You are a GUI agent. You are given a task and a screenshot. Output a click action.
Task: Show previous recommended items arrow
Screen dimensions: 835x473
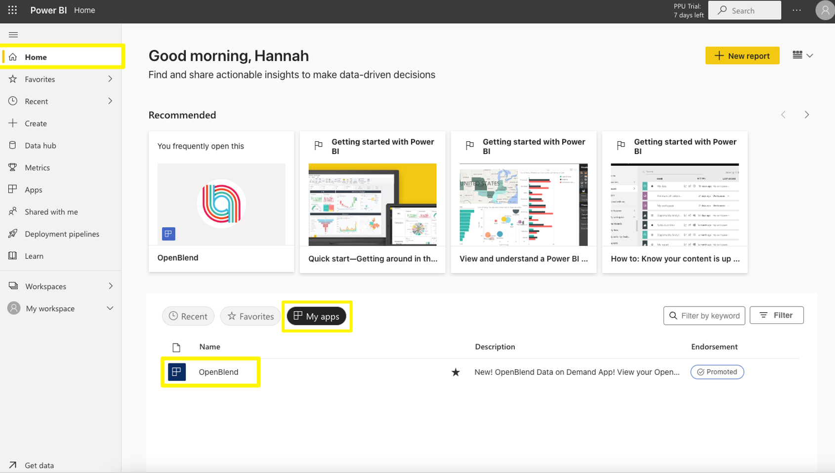(x=783, y=115)
